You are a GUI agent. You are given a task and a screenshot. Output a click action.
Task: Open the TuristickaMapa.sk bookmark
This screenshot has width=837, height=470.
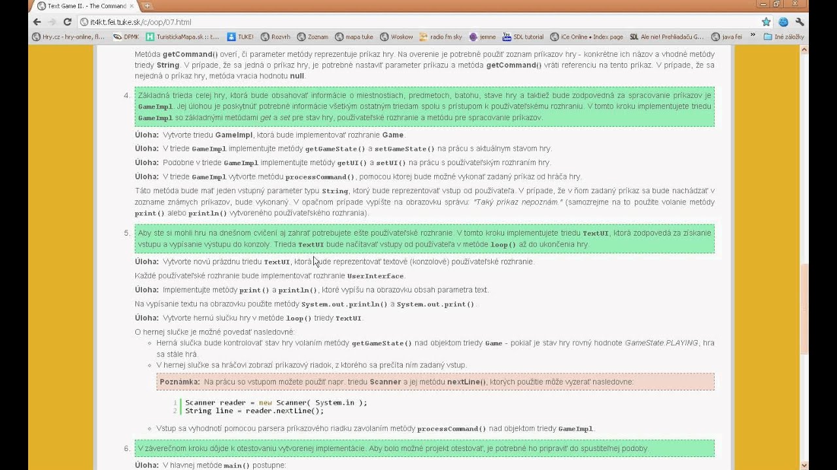(182, 37)
